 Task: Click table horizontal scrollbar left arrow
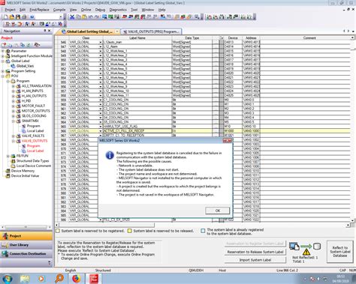pos(57,225)
